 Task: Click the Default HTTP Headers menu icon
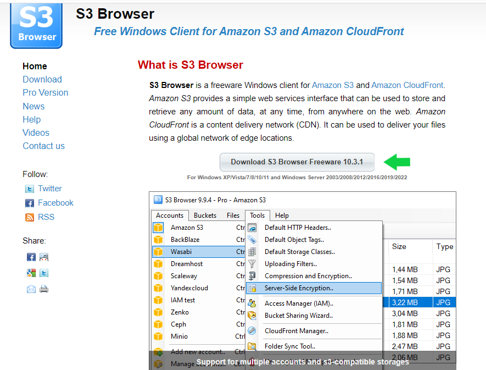(x=252, y=228)
